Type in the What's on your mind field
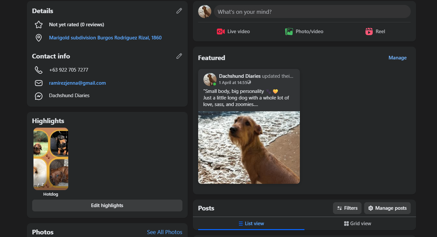The image size is (437, 237). [x=312, y=12]
